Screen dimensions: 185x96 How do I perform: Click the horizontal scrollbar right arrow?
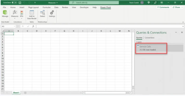point(131,93)
